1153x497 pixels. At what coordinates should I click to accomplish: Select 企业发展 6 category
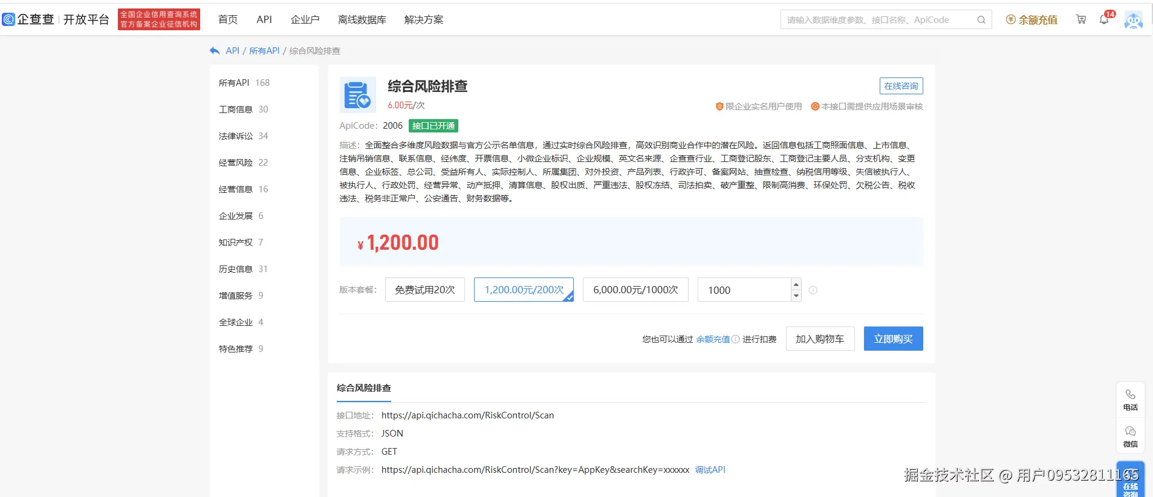click(x=241, y=216)
